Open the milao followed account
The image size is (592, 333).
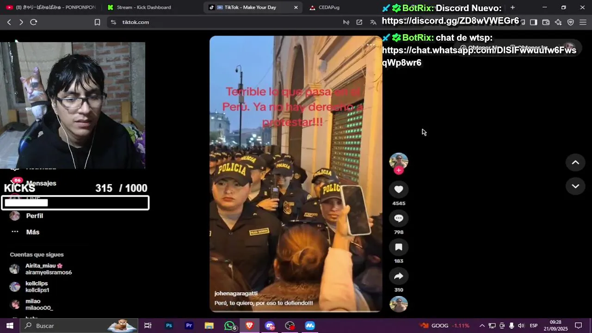pos(39,304)
